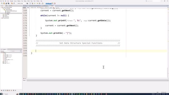The width and height of the screenshot is (169, 95).
Task: Open the project configuration dropdown
Action: pos(21,3)
